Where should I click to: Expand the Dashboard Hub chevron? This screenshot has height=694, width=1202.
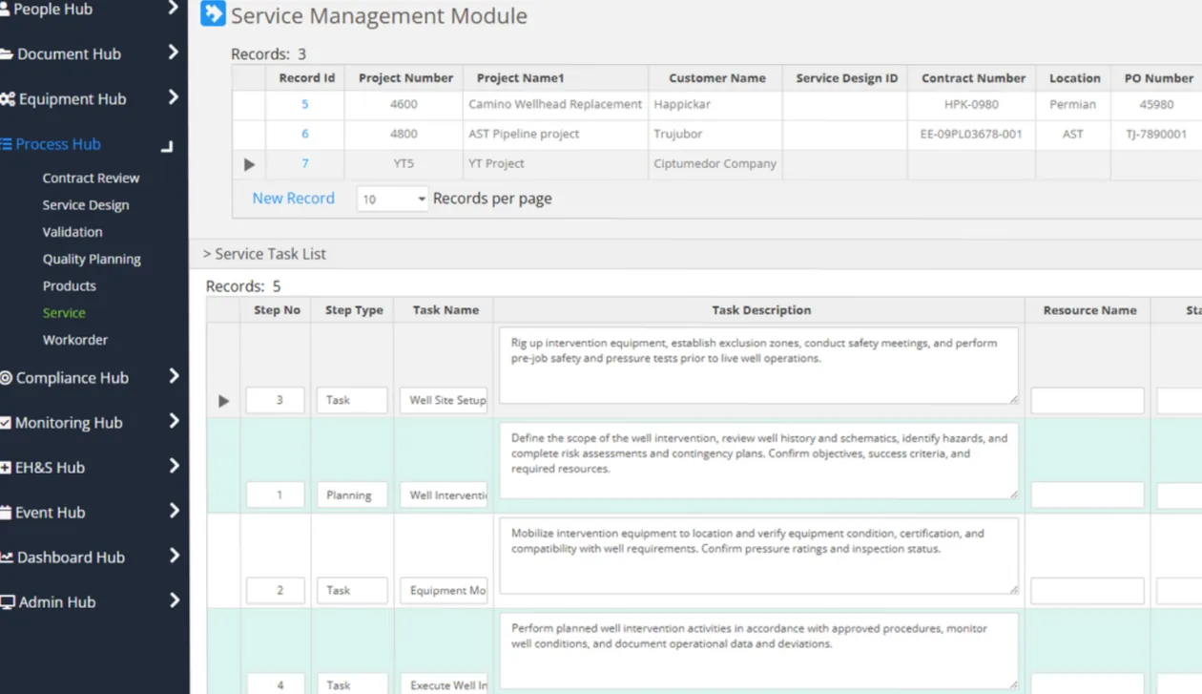point(174,556)
